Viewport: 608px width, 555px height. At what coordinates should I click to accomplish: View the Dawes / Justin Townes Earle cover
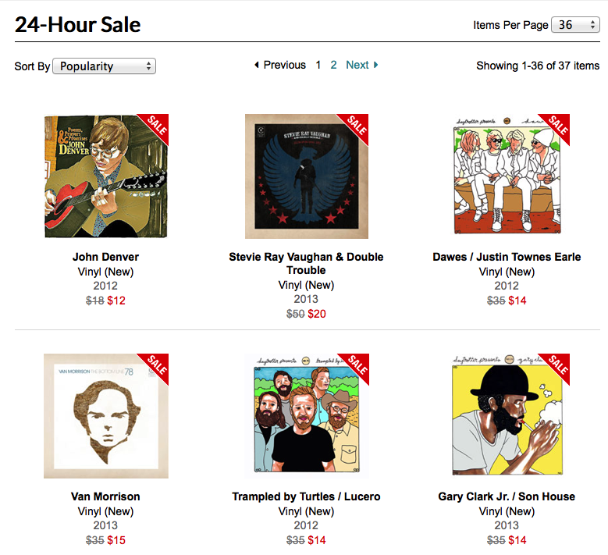pyautogui.click(x=508, y=178)
